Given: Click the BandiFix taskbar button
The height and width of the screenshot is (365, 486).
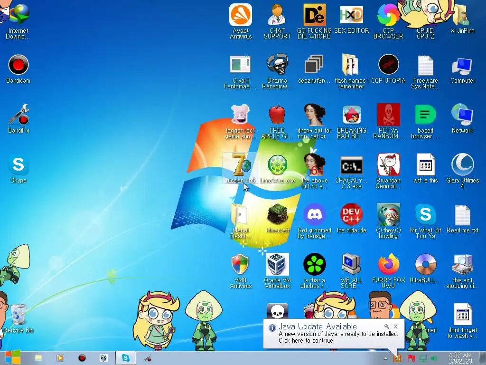Looking at the screenshot, I should 148,358.
